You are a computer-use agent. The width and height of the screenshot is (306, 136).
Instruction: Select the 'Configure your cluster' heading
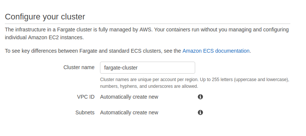tap(45, 17)
